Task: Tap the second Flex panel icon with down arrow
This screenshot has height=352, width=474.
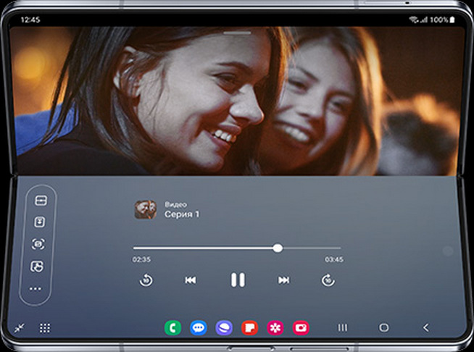Action: click(x=39, y=222)
